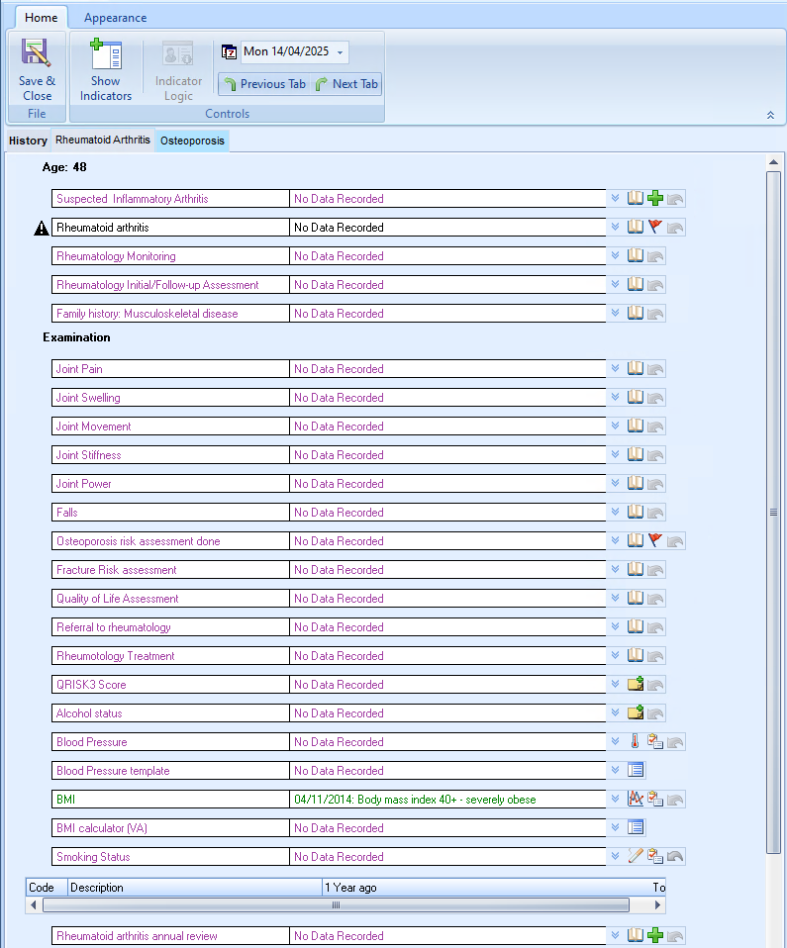Click the Save & Close floppy disk icon
Screen dimensions: 787x948
(36, 52)
